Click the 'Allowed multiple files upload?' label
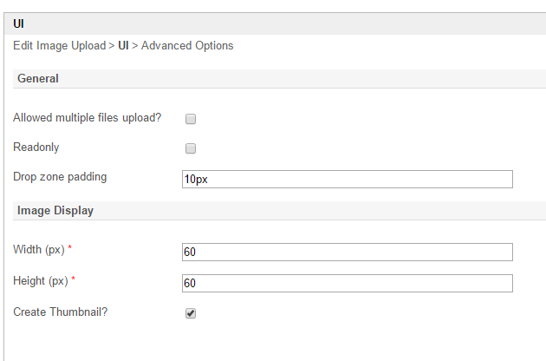The width and height of the screenshot is (546, 361). 88,118
